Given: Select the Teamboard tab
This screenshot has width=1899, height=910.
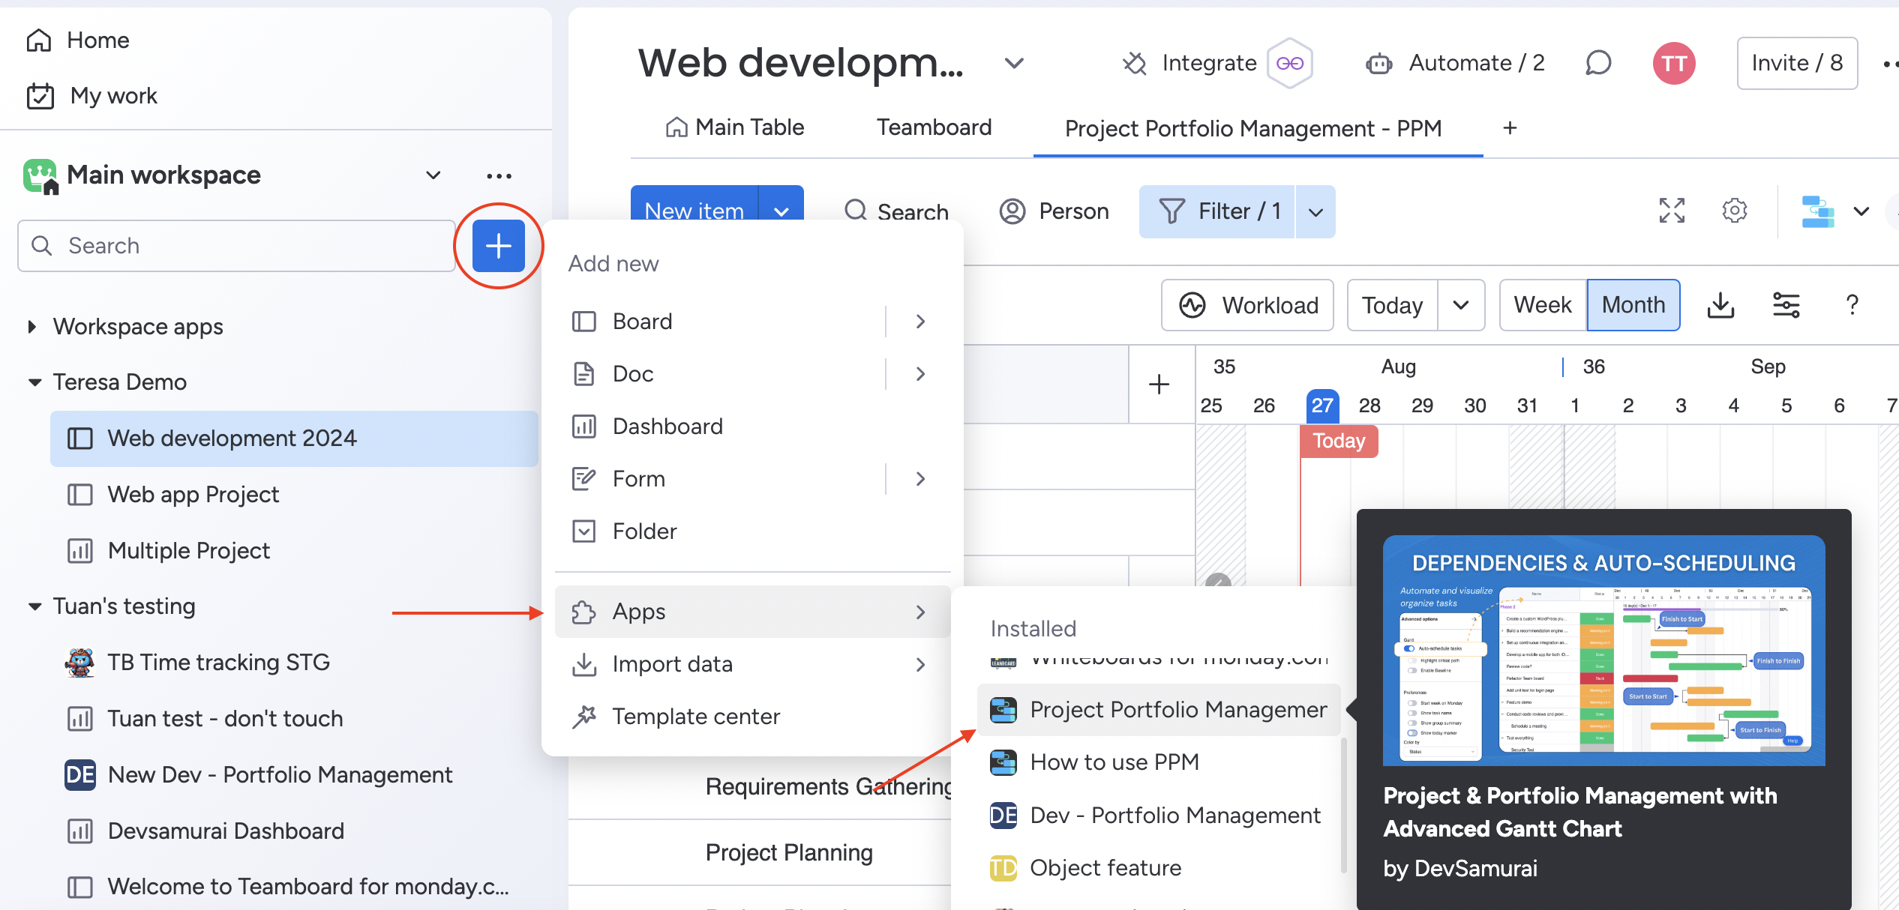Looking at the screenshot, I should point(934,126).
